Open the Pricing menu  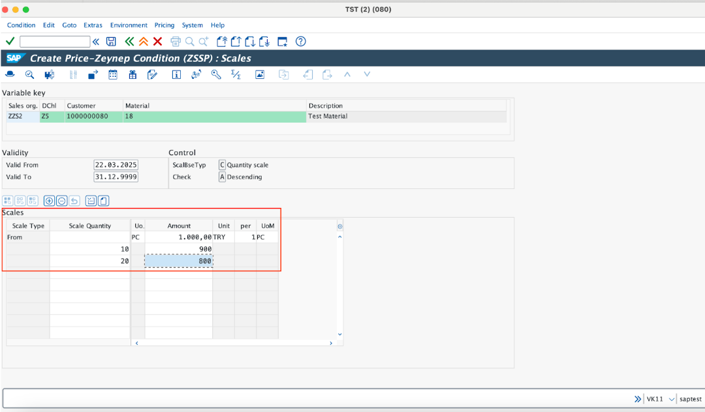[164, 25]
